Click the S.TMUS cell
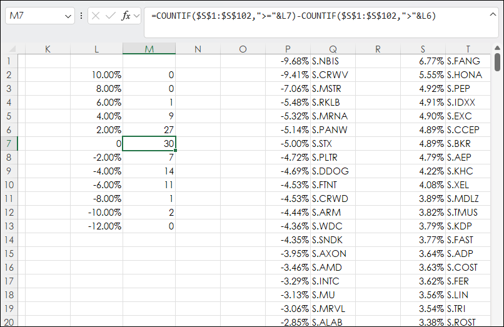504x327 pixels. coord(468,212)
